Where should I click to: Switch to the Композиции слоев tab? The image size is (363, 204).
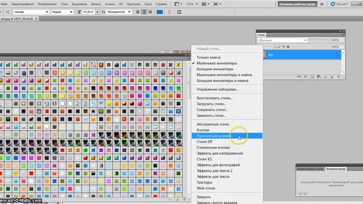tap(310, 169)
